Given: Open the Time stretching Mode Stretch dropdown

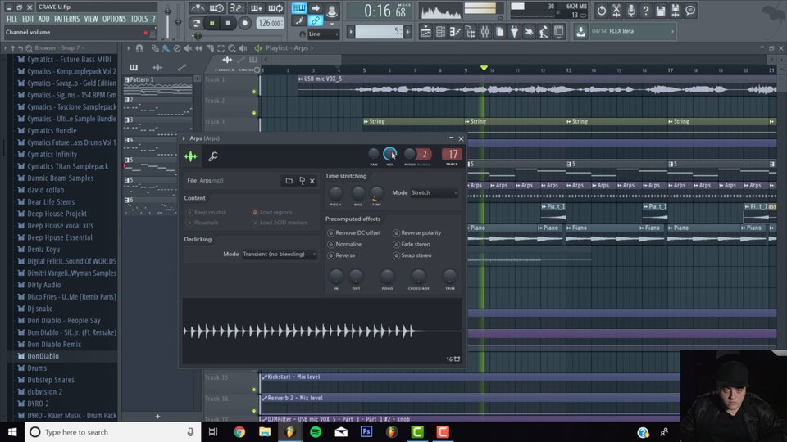Looking at the screenshot, I should point(434,193).
